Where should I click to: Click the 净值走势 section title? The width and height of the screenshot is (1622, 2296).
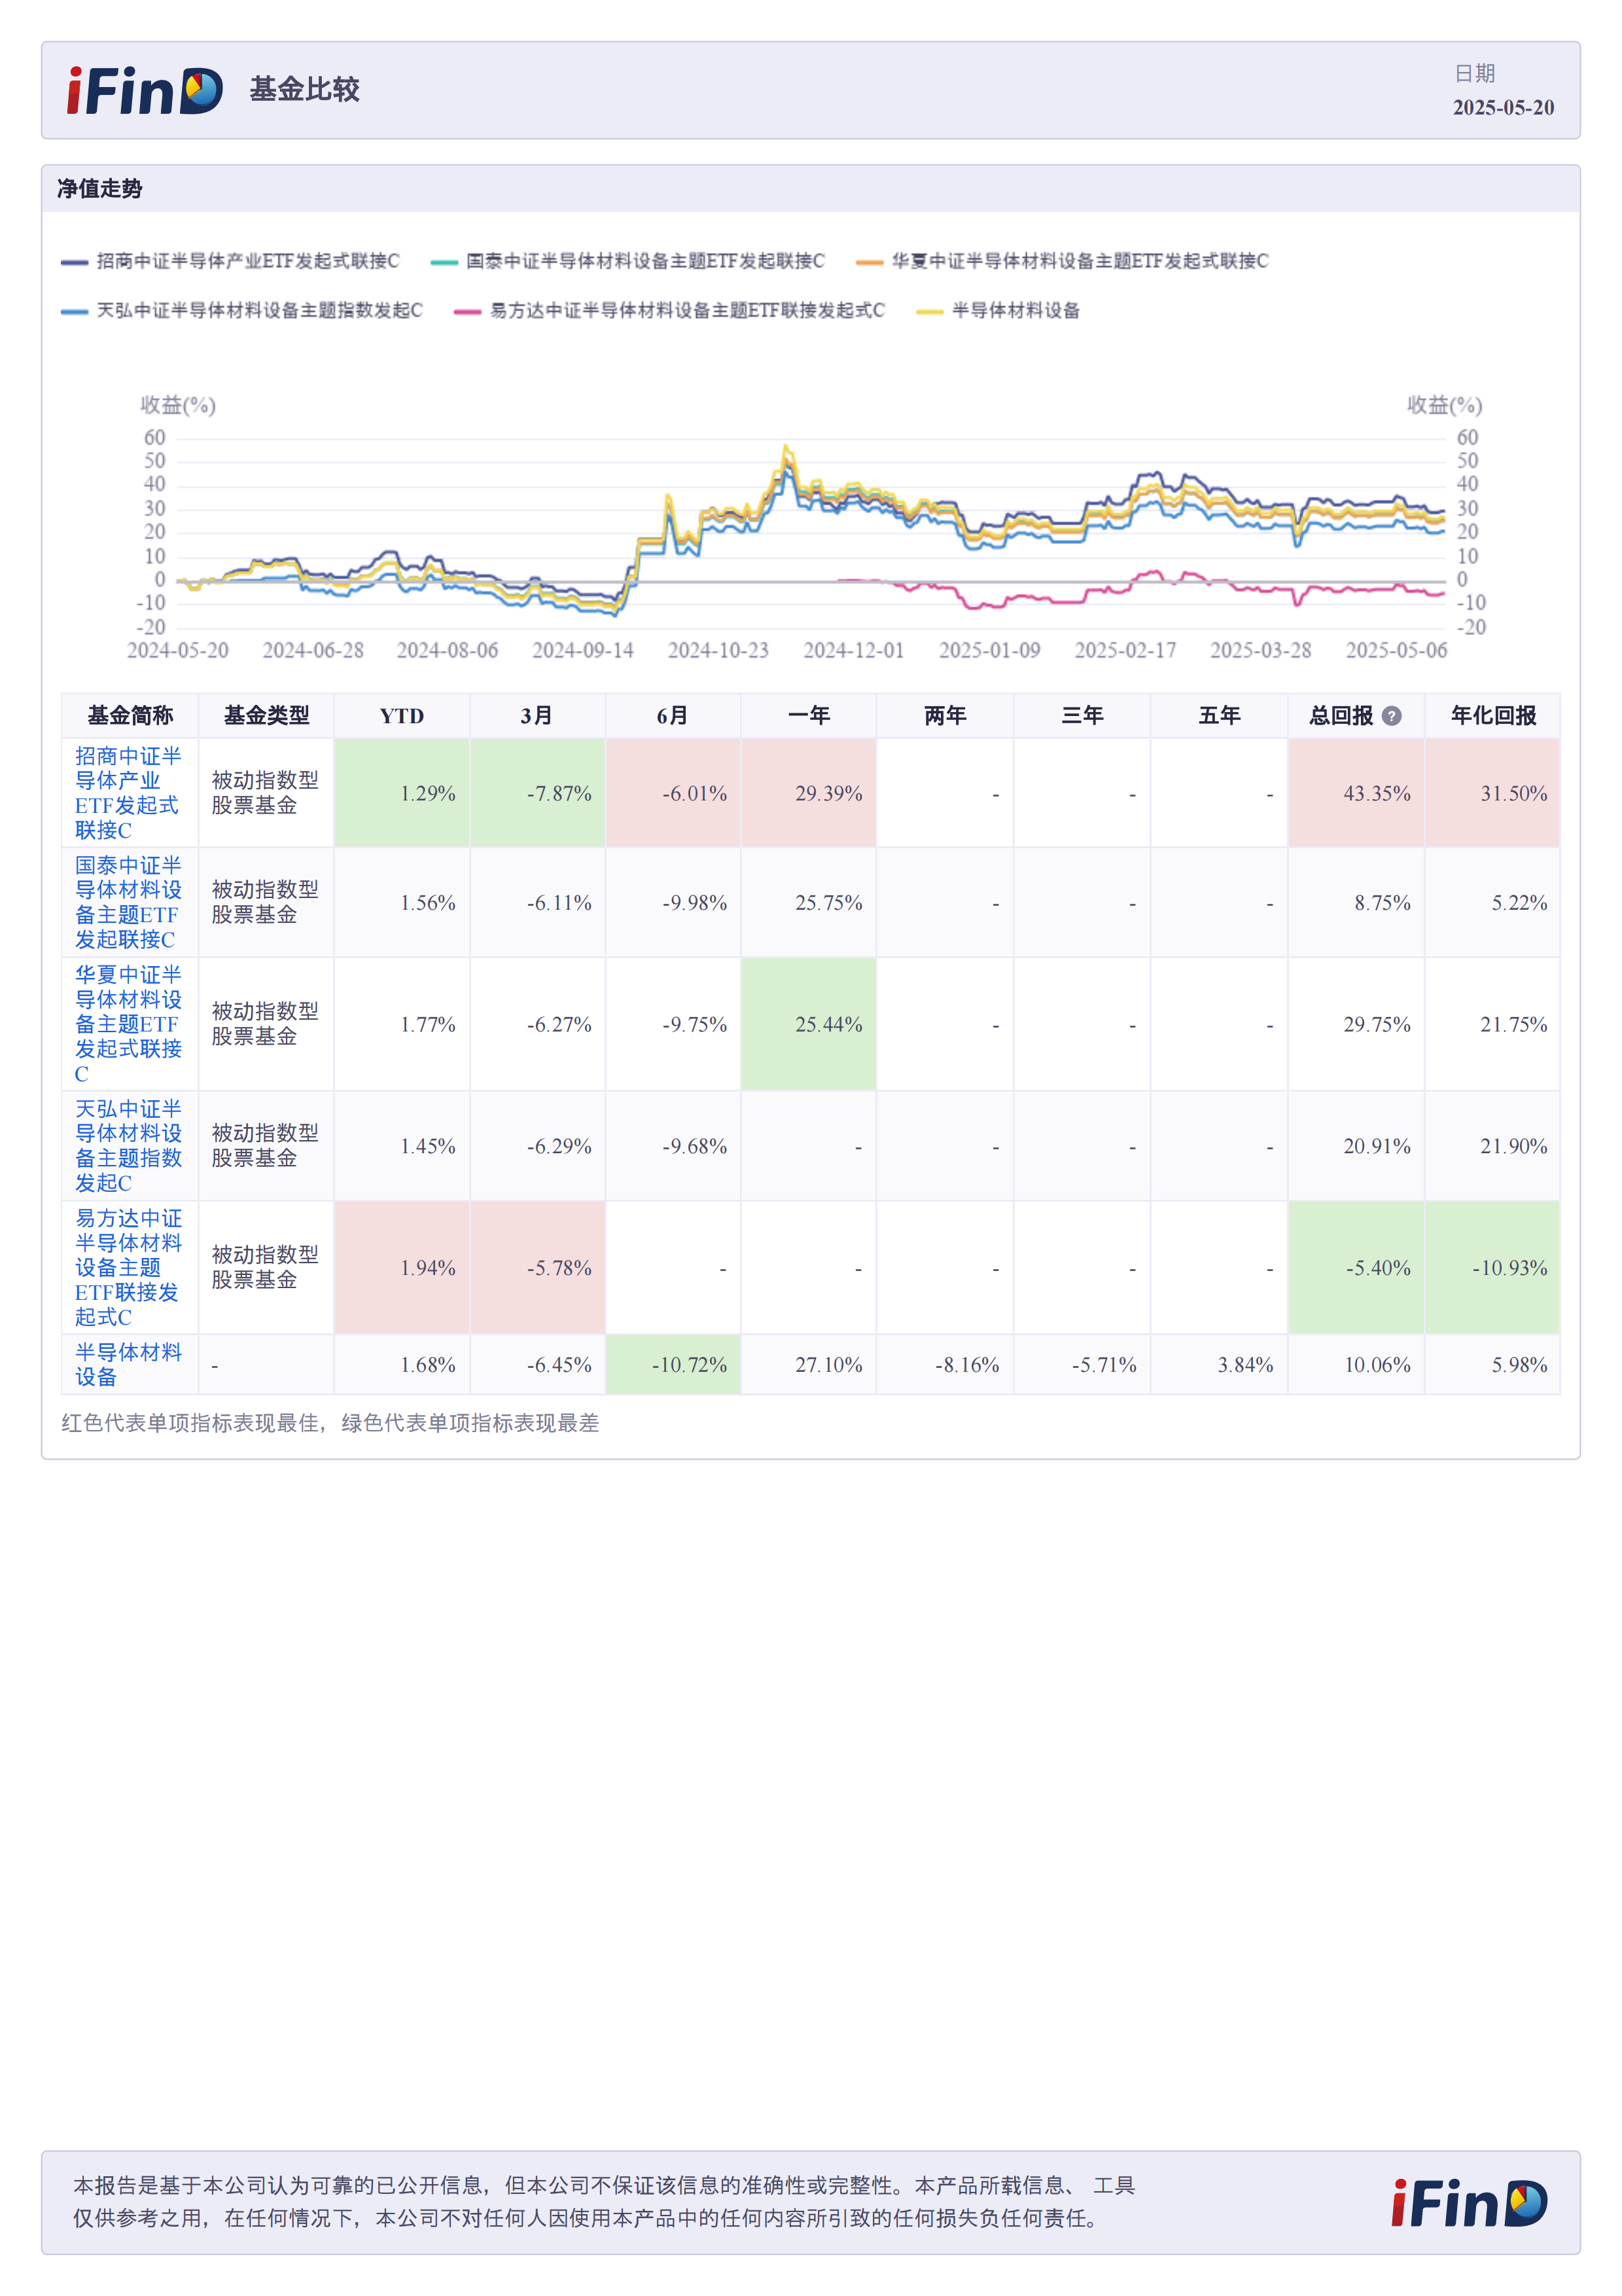pos(100,189)
